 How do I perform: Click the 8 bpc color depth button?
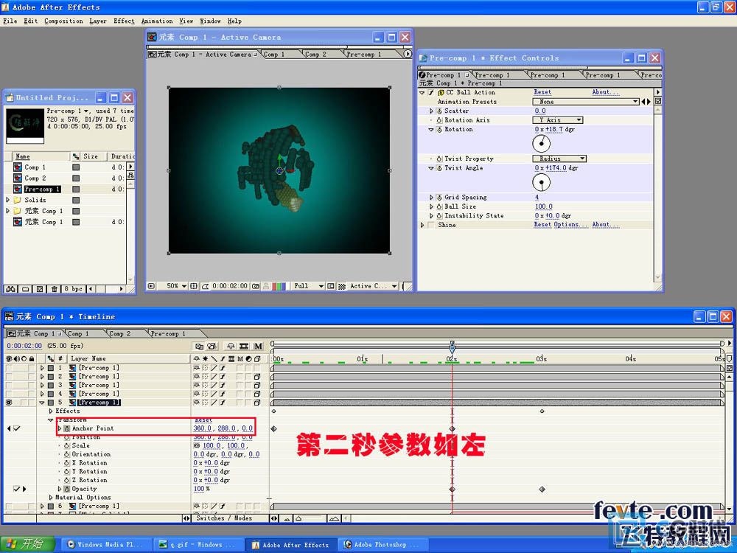point(73,289)
